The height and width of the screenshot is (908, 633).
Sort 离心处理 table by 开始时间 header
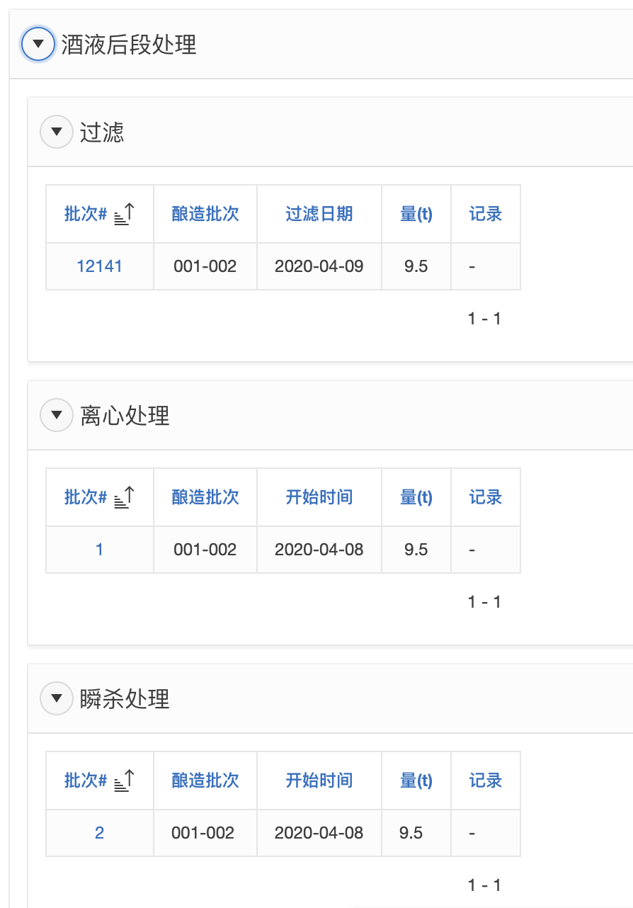click(x=319, y=497)
